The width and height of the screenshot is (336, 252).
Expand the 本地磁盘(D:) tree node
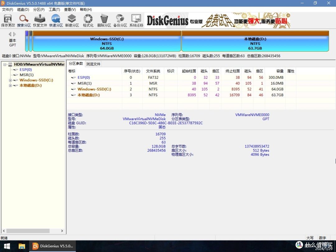[10, 86]
